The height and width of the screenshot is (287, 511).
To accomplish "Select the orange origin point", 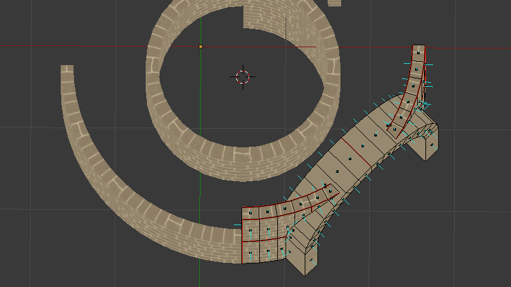I will point(201,47).
